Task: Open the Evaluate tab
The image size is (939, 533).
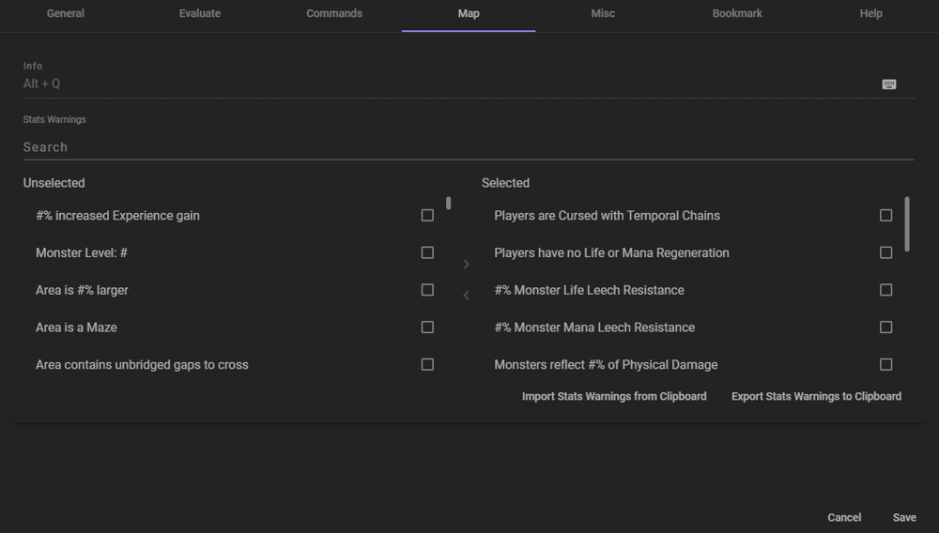Action: (200, 14)
